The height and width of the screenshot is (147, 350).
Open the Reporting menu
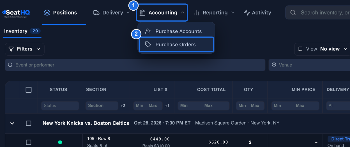[214, 13]
